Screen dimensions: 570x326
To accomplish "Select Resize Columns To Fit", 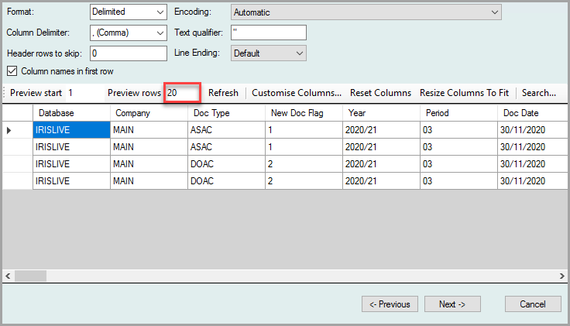I will pyautogui.click(x=464, y=93).
